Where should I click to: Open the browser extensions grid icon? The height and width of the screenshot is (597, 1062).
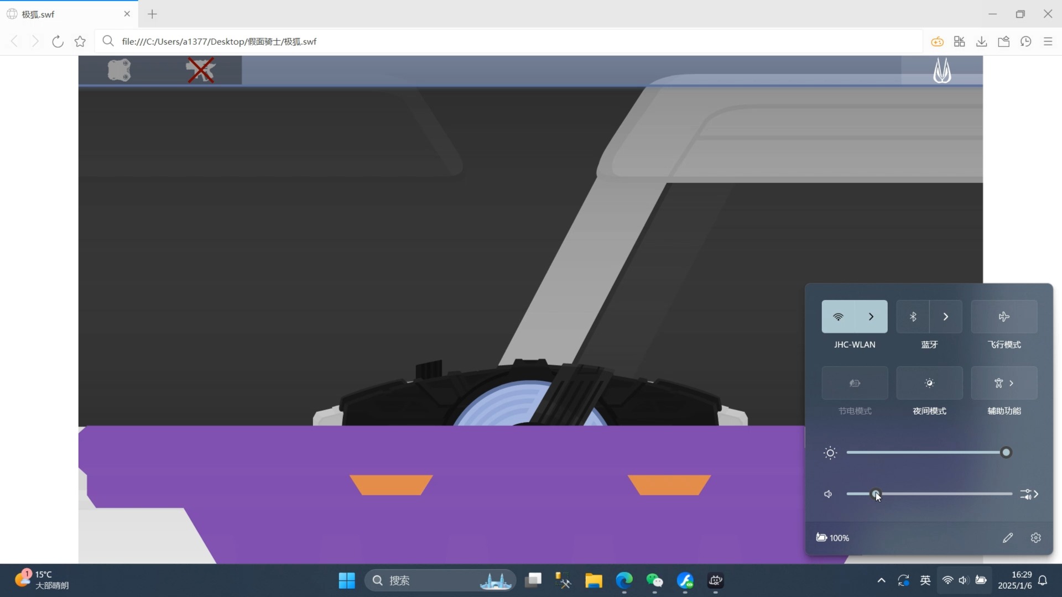960,41
